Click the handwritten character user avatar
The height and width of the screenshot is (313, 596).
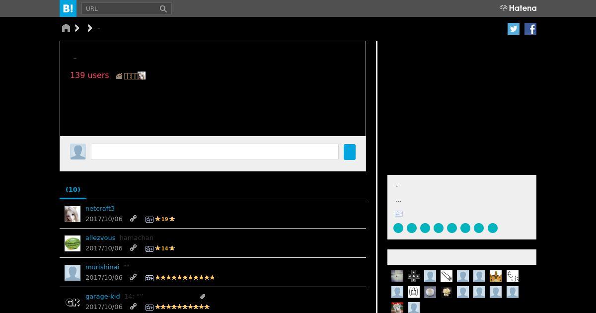[513, 276]
